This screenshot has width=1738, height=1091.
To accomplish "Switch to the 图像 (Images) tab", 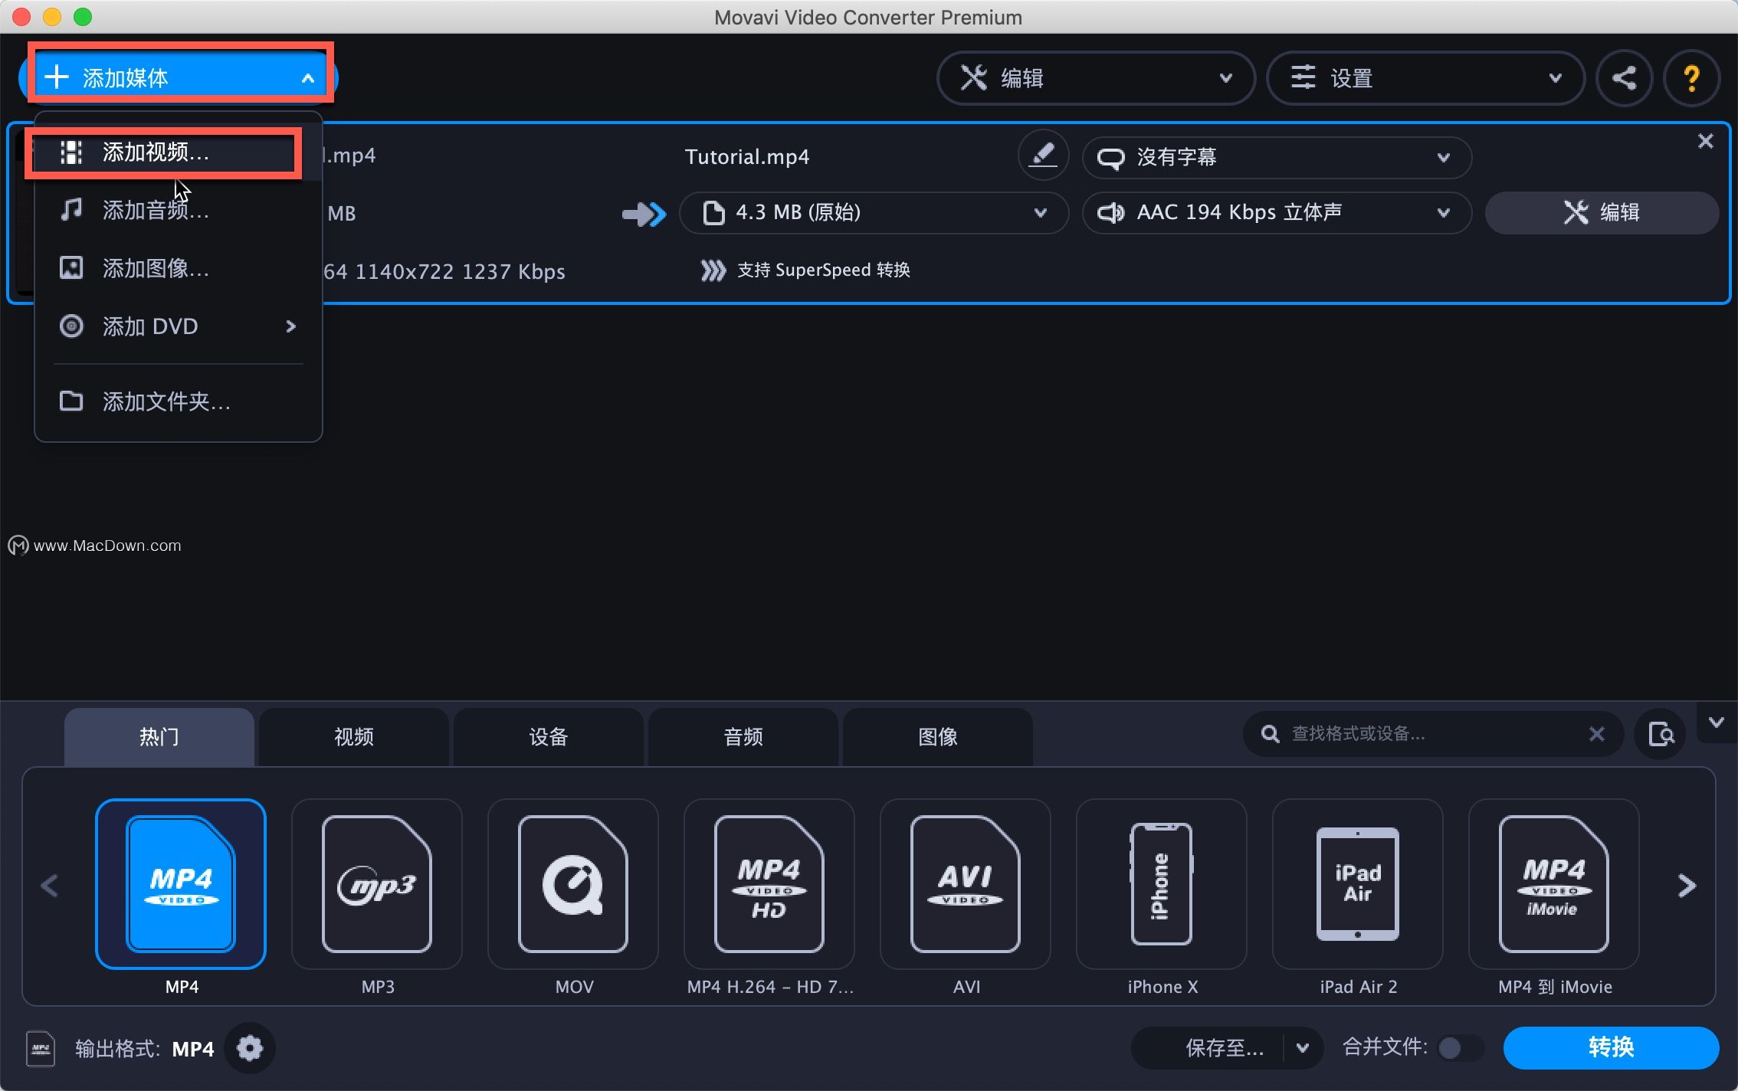I will click(x=938, y=737).
